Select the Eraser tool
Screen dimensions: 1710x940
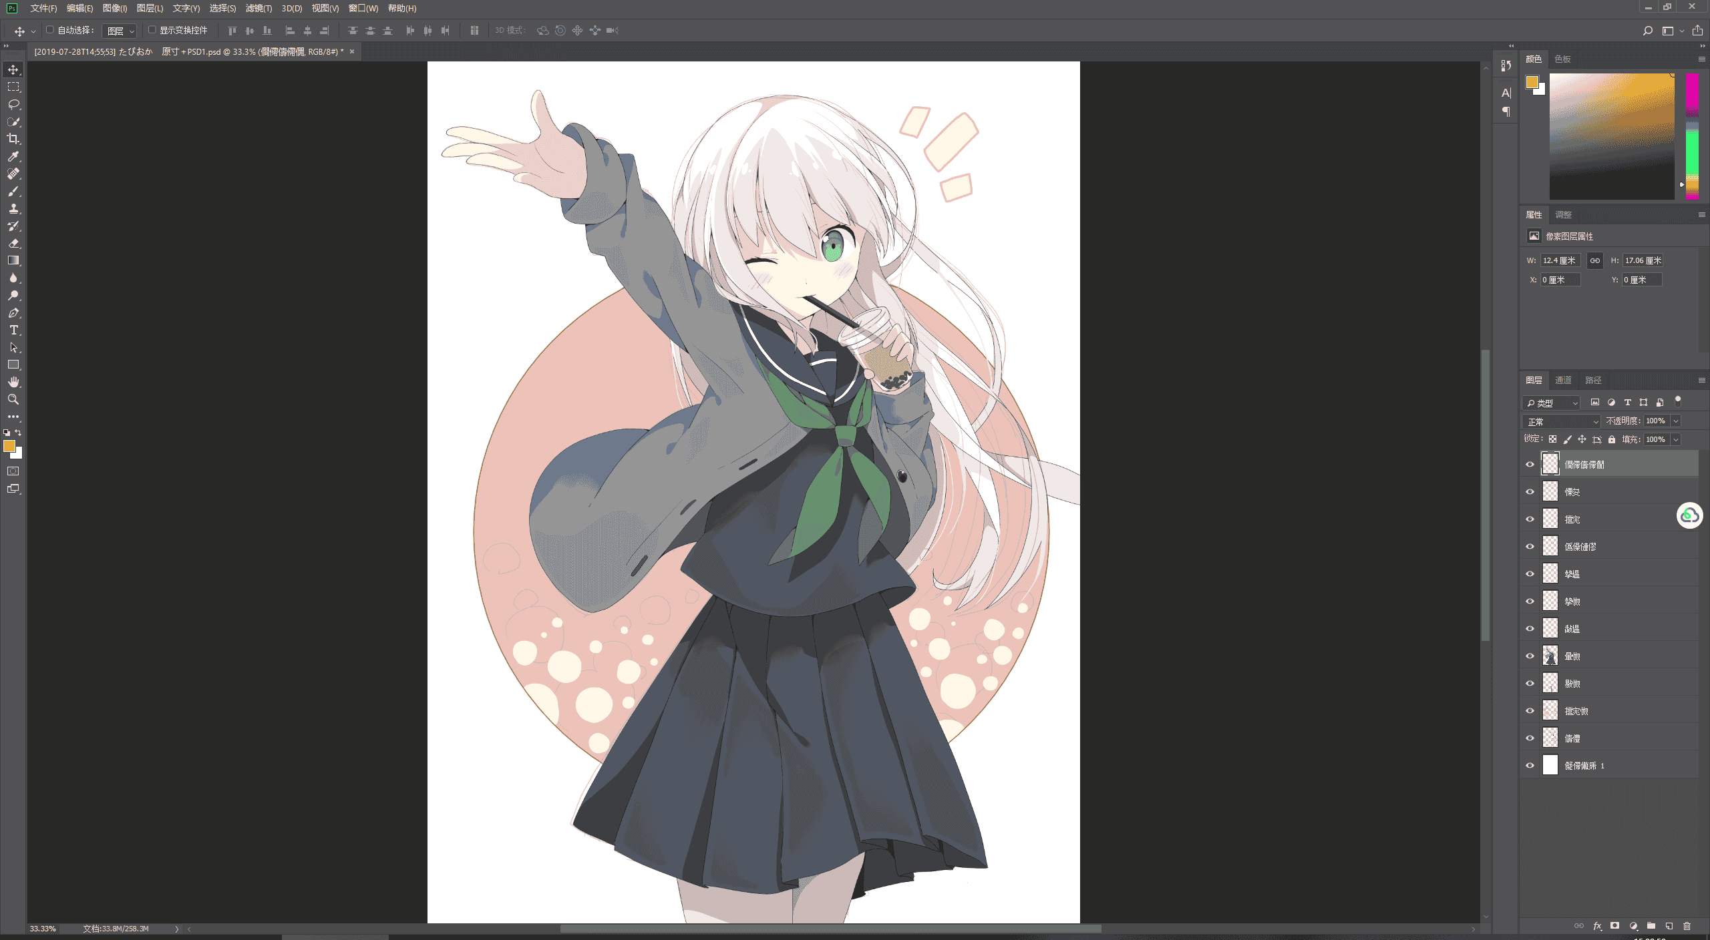(13, 243)
